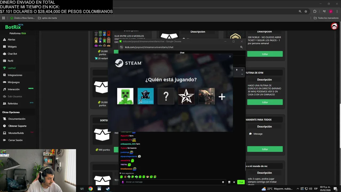Click Obtener Soporte

(17, 126)
